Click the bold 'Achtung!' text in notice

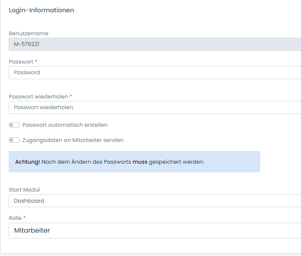click(28, 162)
